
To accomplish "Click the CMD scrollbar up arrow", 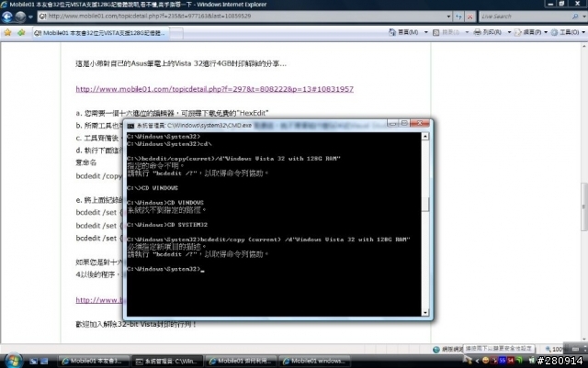I will click(x=425, y=137).
